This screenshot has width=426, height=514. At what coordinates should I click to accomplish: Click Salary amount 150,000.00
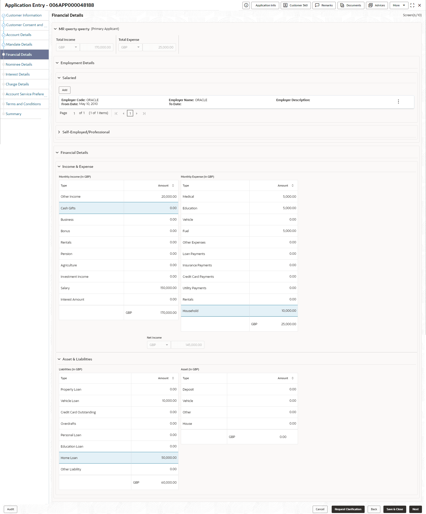[x=168, y=288]
